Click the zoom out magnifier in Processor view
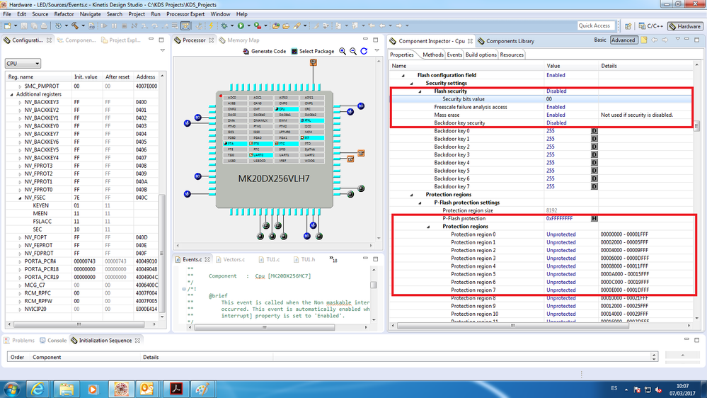707x398 pixels. click(353, 51)
